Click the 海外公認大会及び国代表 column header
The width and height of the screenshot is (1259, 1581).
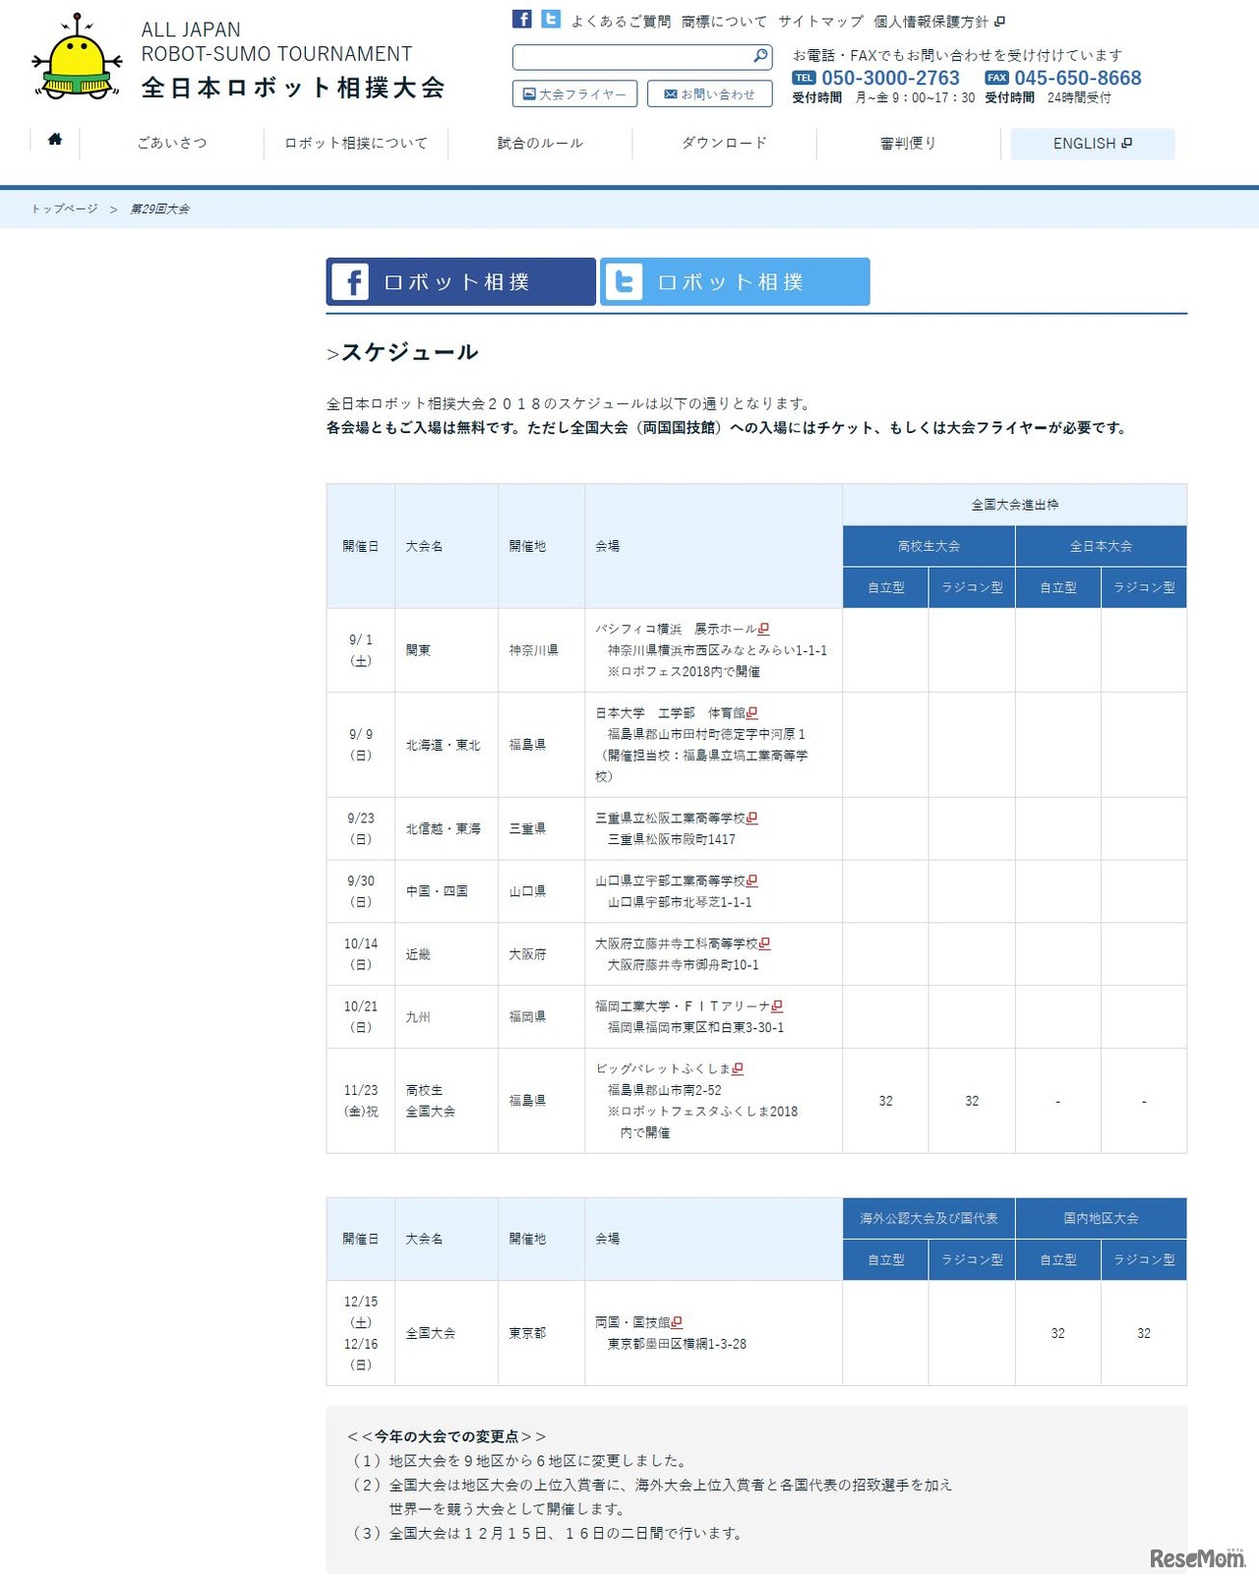[x=929, y=1218]
